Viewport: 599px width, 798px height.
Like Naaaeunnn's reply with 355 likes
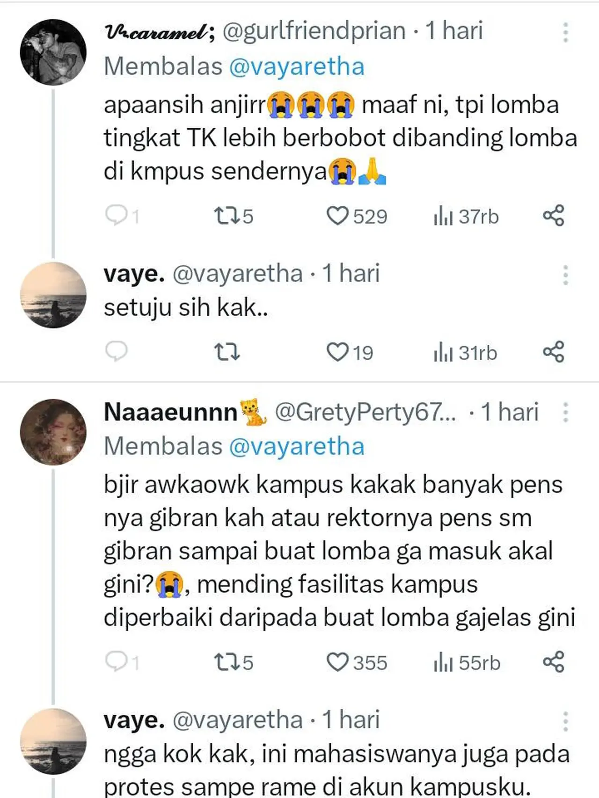[339, 662]
